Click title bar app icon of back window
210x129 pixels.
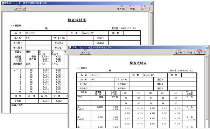pyautogui.click(x=3, y=3)
